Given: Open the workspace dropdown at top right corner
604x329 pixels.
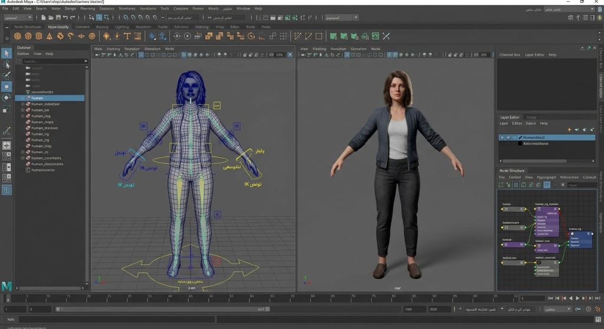Looking at the screenshot, I should (x=570, y=9).
